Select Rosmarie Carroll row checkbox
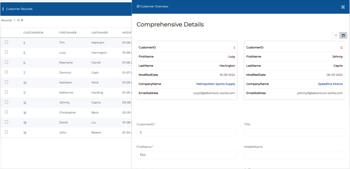 [x=6, y=62]
